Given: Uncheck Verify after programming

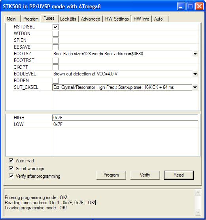Looking at the screenshot, I should 11,176.
